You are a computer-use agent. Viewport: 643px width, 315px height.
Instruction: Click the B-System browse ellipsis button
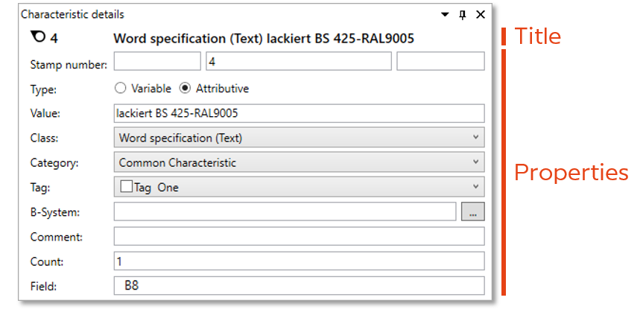[472, 212]
